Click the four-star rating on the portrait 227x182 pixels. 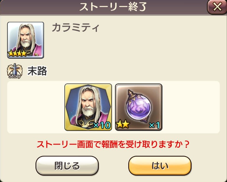(x=17, y=54)
